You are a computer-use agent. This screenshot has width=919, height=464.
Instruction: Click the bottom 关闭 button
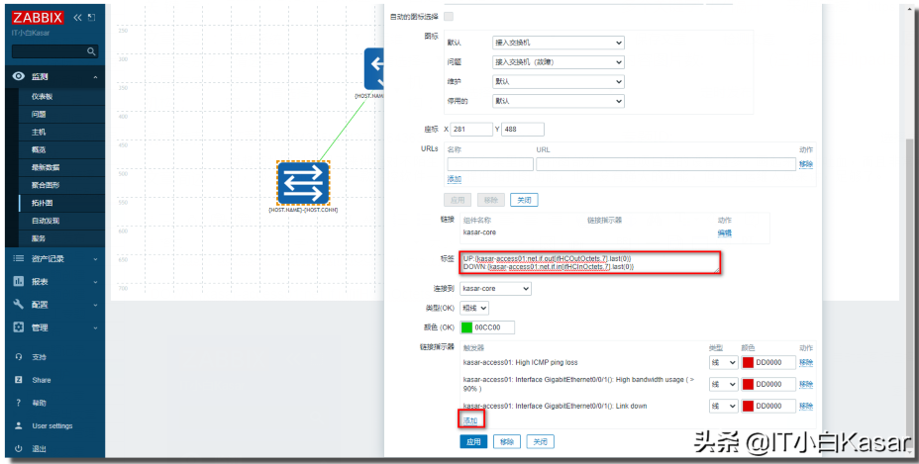coord(541,441)
